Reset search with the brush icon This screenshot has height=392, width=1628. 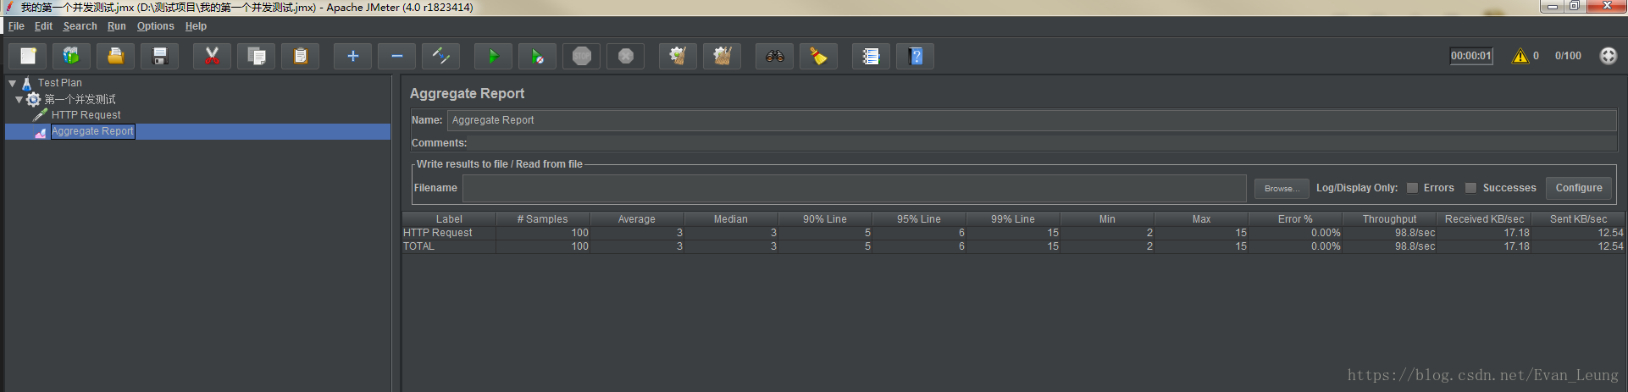(818, 57)
